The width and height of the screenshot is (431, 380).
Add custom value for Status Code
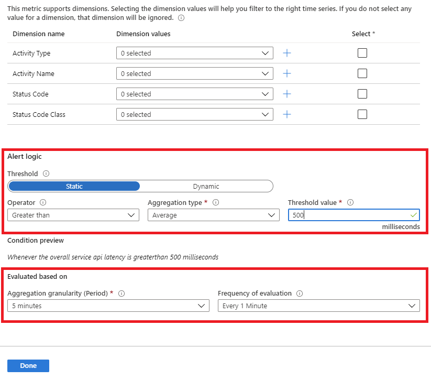287,94
